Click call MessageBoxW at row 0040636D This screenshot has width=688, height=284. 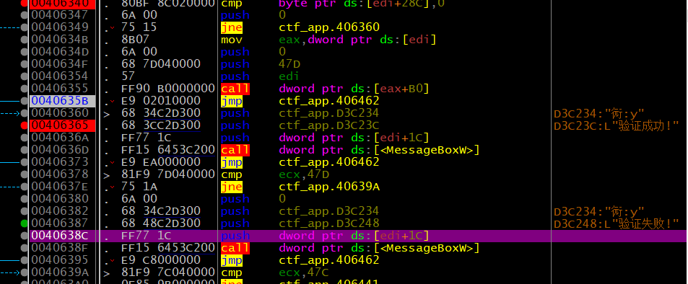click(x=350, y=150)
